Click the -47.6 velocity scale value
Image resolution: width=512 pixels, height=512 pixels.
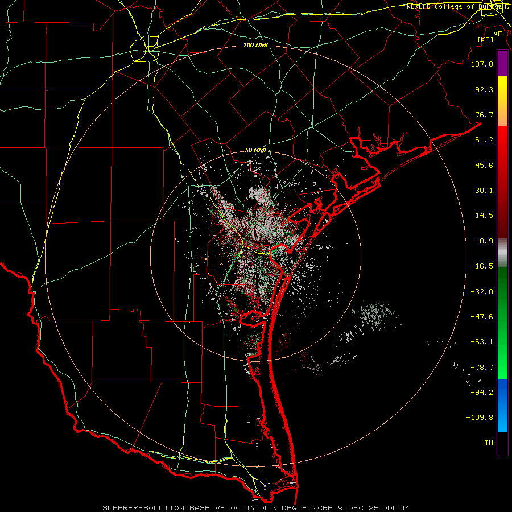point(482,317)
